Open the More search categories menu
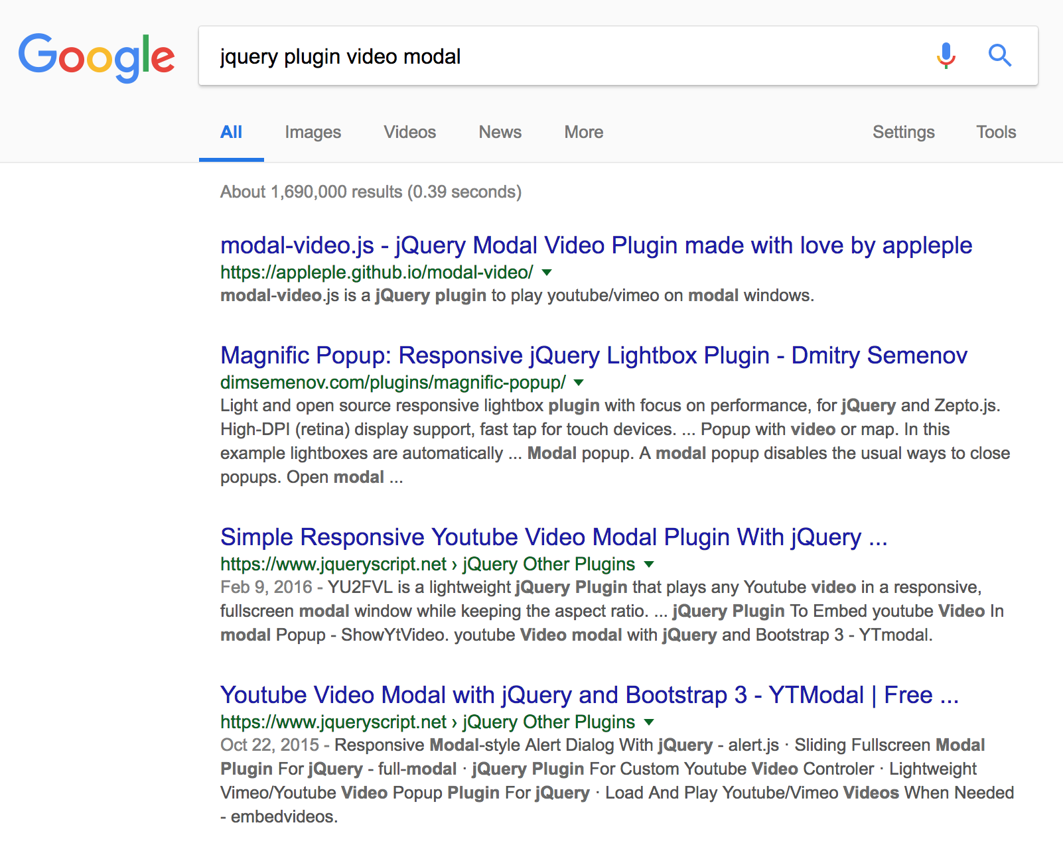Image resolution: width=1063 pixels, height=845 pixels. (584, 132)
